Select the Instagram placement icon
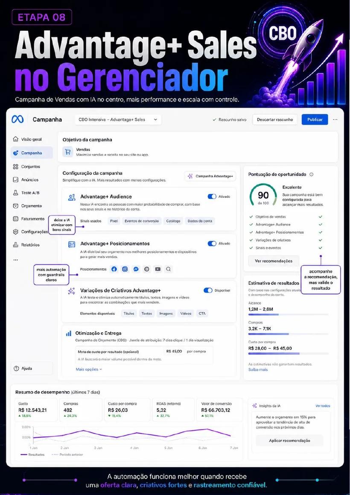Image resolution: width=350 pixels, height=495 pixels. coord(125,269)
